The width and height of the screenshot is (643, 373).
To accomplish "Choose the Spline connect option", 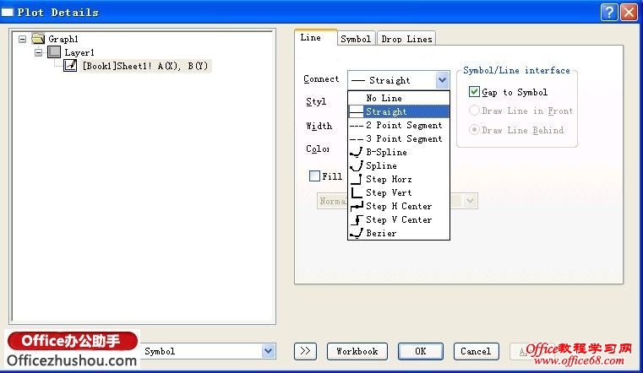I will coord(399,165).
